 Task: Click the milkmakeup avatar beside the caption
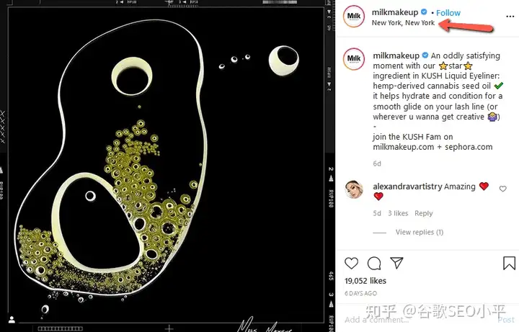point(354,59)
